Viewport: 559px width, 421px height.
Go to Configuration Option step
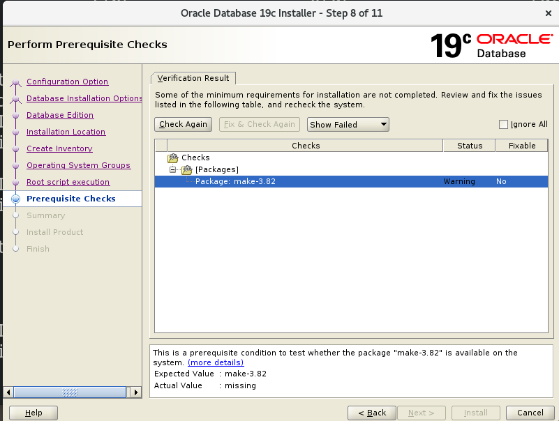tap(68, 82)
